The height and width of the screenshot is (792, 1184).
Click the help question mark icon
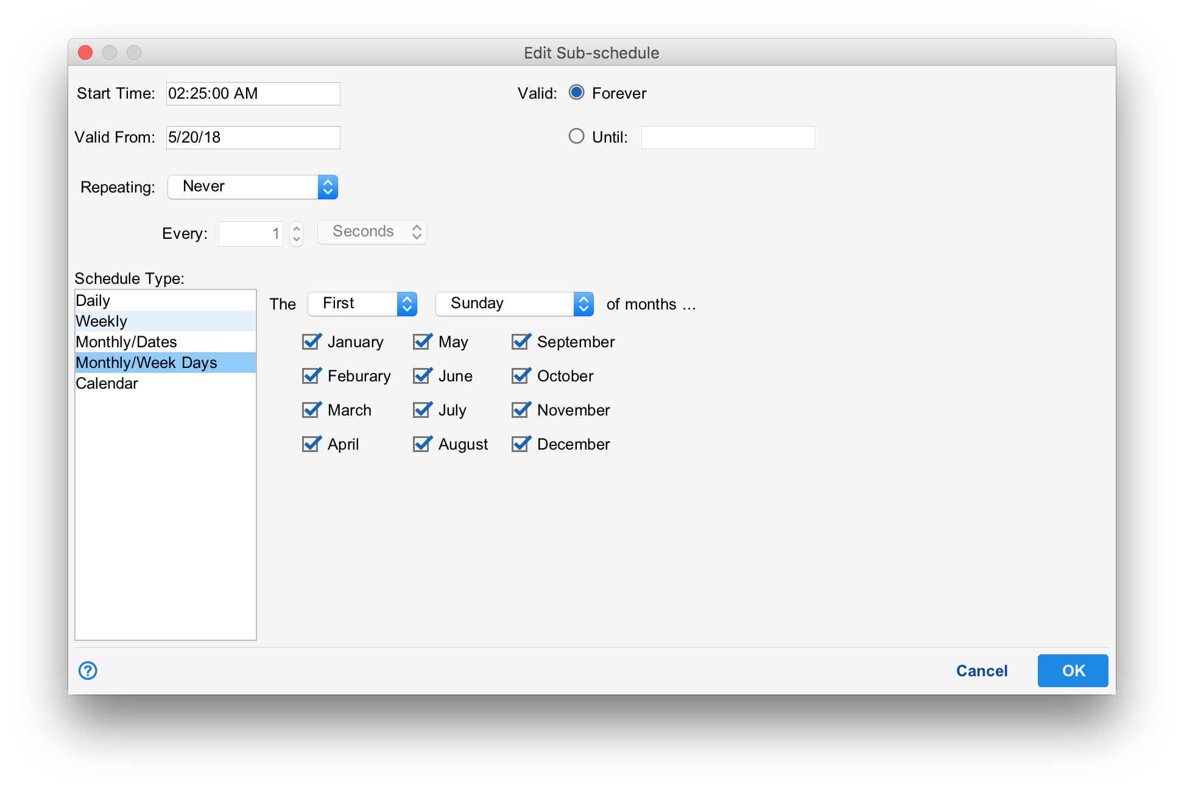(x=88, y=671)
